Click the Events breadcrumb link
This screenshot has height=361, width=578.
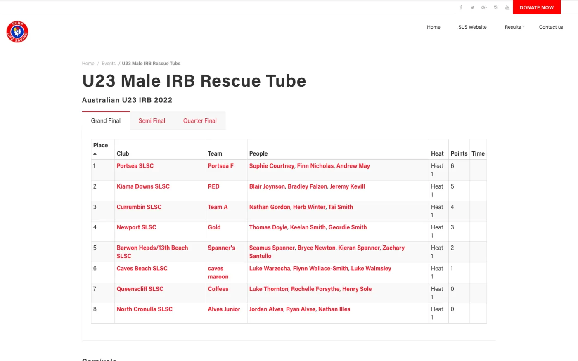click(x=109, y=64)
